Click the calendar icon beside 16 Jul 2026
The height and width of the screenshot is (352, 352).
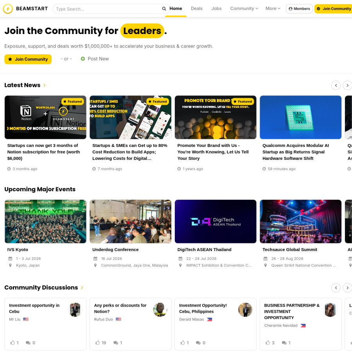click(x=95, y=259)
